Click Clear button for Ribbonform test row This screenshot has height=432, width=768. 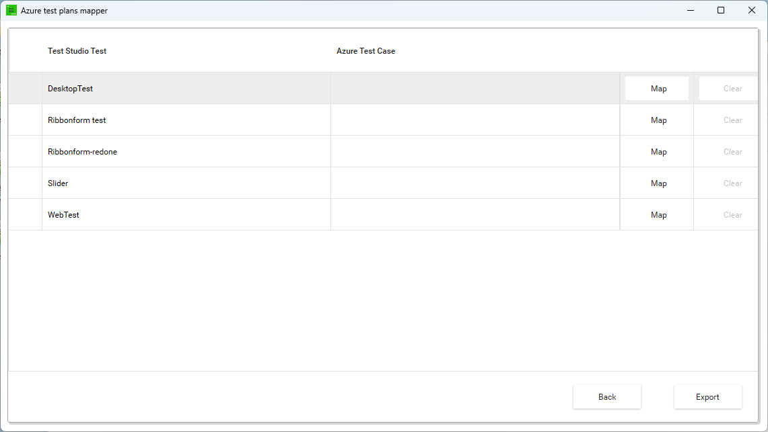pos(729,120)
